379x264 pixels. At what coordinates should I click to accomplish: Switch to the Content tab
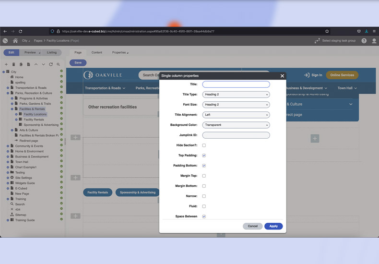coord(96,52)
